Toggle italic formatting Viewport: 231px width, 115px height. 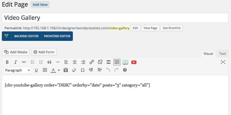[x=16, y=62]
